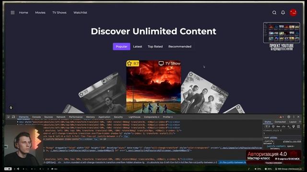Toggle computed styles sidebar icon
Viewport: 307px width, 172px height.
point(298,127)
